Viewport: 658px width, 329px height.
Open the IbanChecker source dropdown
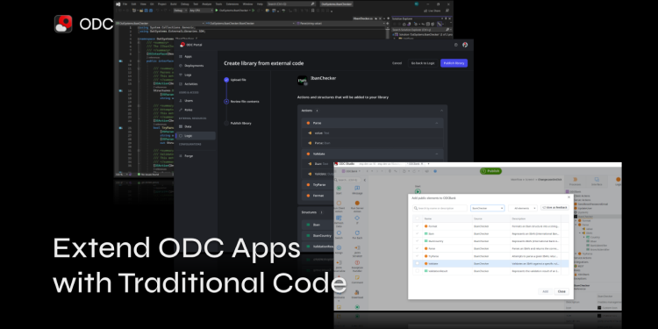[487, 208]
